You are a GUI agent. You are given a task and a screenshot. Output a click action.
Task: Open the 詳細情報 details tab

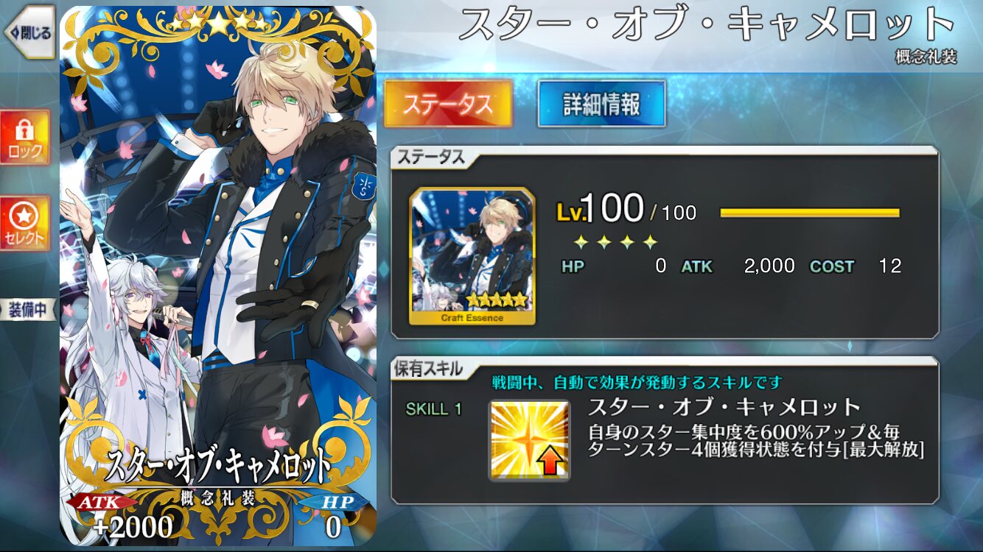tap(601, 104)
